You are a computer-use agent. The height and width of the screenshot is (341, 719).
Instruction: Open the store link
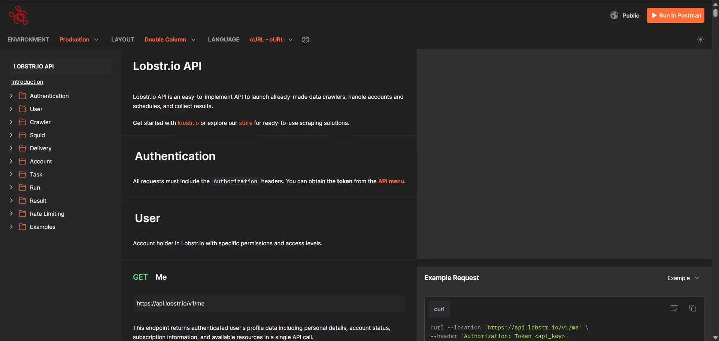point(245,123)
